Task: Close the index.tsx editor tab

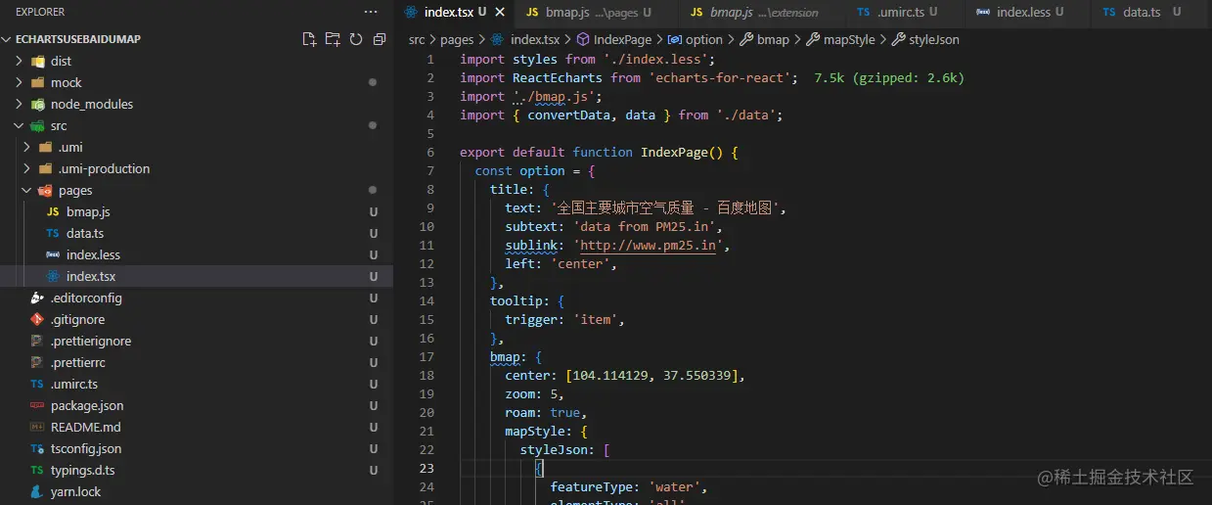Action: 500,12
